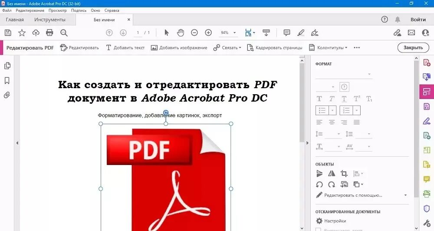Viewport: 434px width, 231px height.
Task: Open the Связать dropdown
Action: [x=227, y=48]
